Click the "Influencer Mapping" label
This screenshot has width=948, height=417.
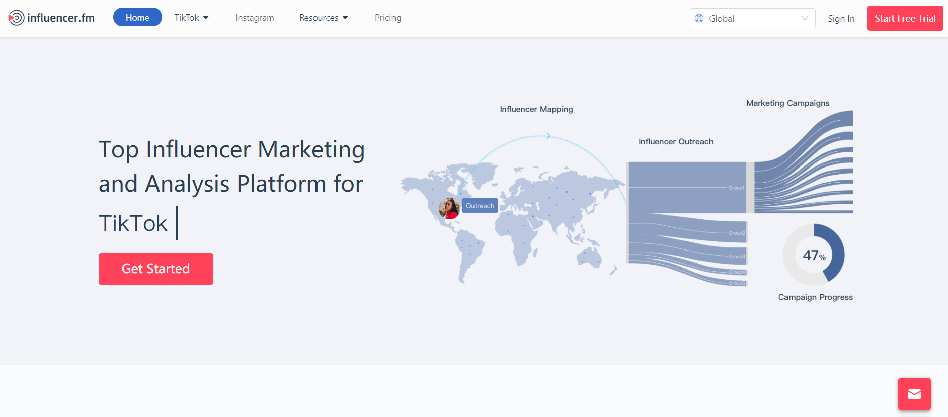[536, 109]
